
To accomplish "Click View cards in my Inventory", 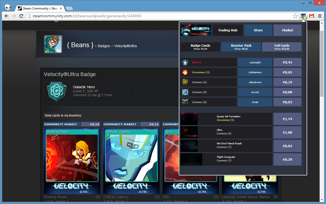I will (x=63, y=116).
